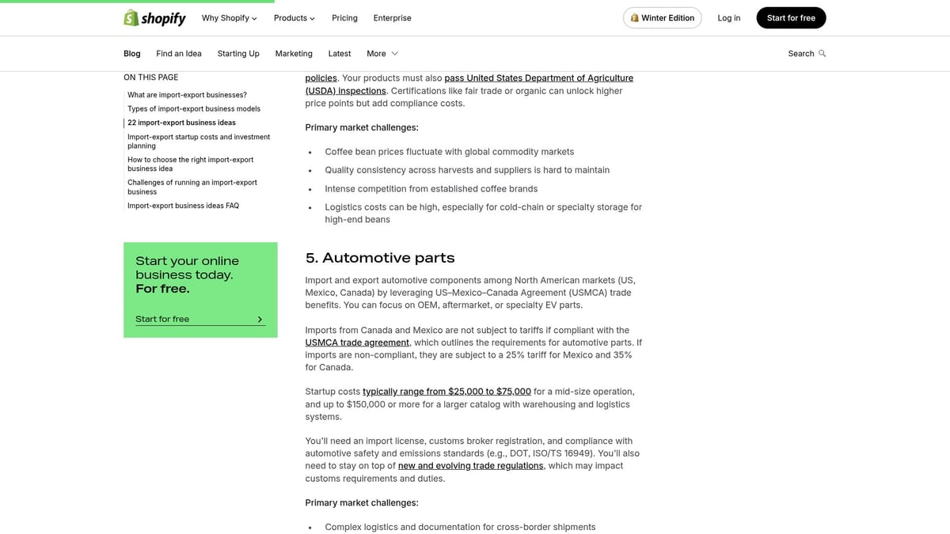Open the new and evolving trade regulations link
The height and width of the screenshot is (534, 950).
click(470, 465)
